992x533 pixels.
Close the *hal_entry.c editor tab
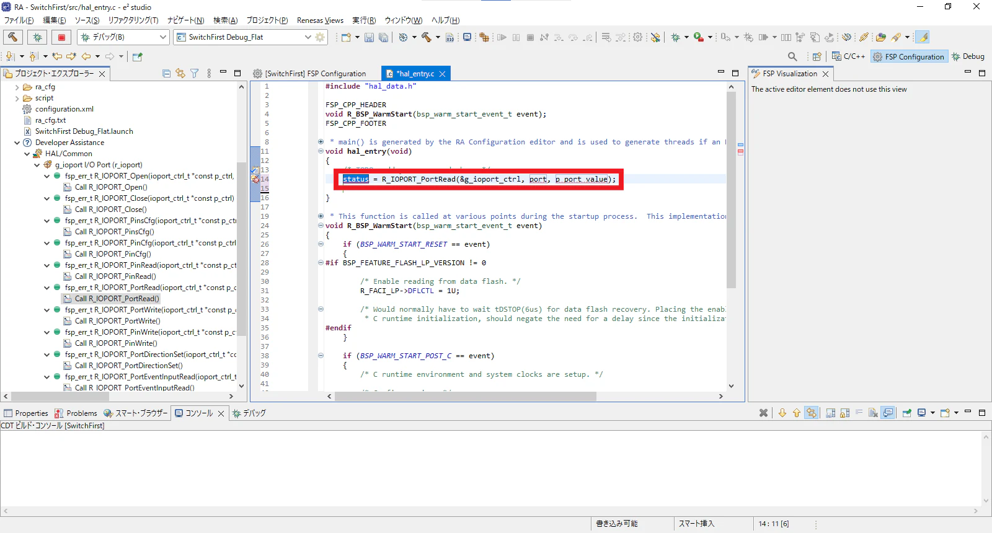[442, 74]
